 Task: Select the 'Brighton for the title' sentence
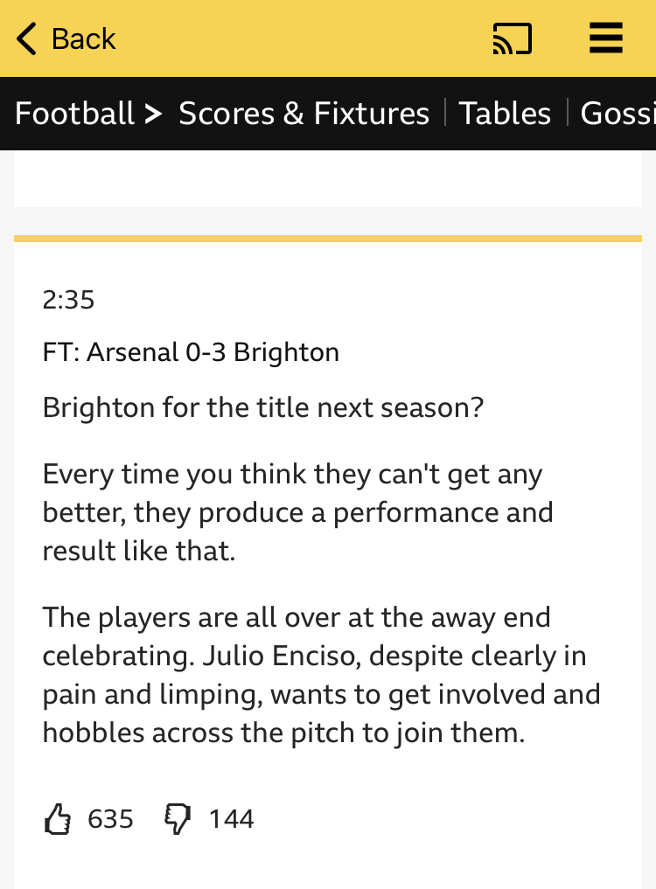pyautogui.click(x=262, y=407)
